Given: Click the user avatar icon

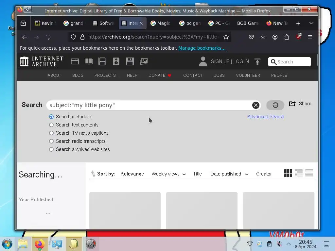Looking at the screenshot, I should coord(203,61).
